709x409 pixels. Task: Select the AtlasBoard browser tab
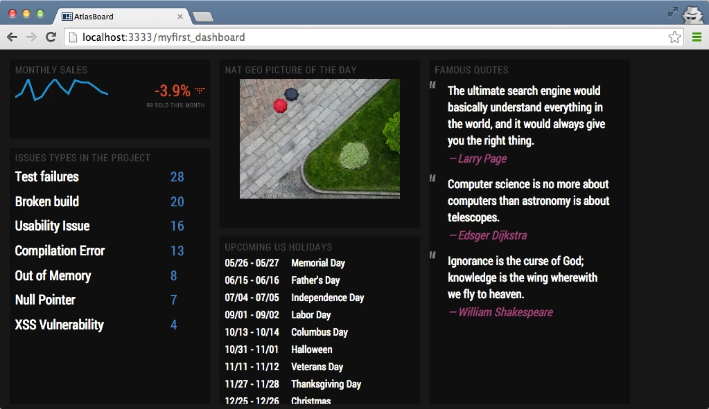(122, 17)
